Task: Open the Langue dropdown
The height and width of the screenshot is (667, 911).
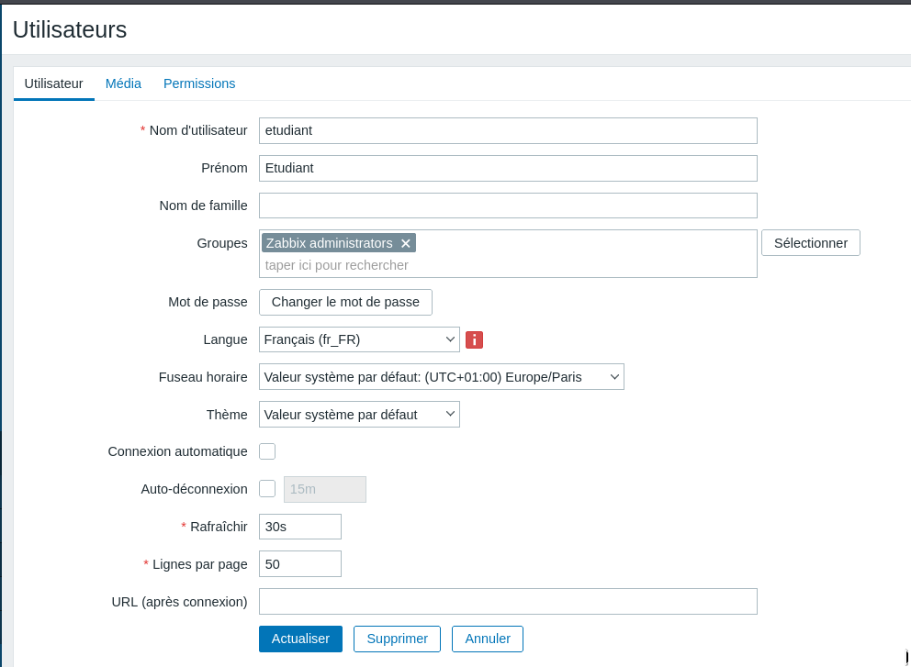Action: tap(359, 339)
